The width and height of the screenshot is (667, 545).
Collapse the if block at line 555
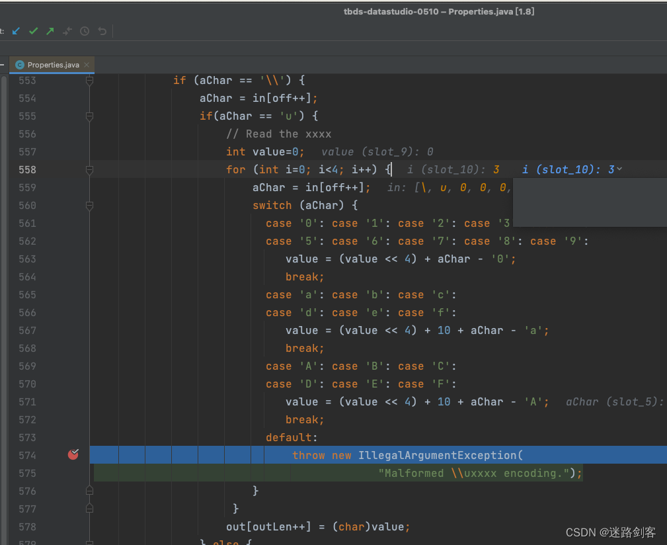(x=89, y=116)
